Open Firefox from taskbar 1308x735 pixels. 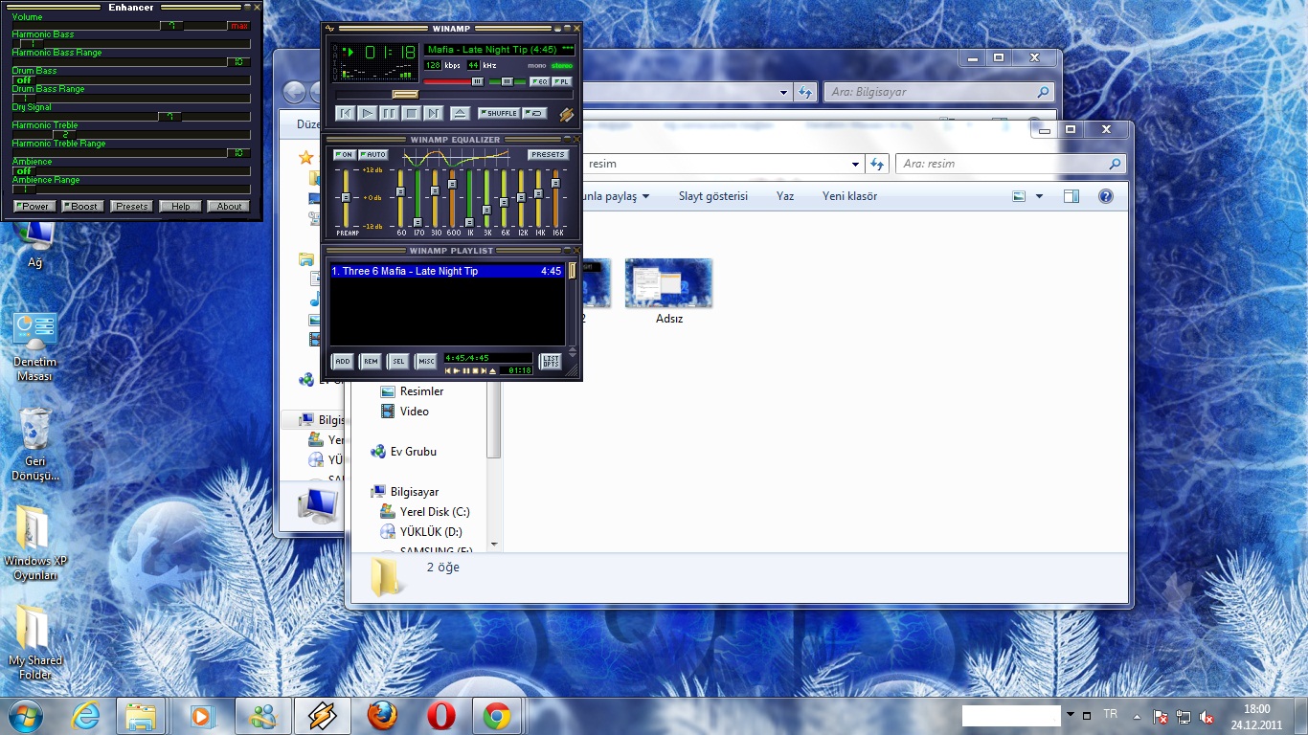point(382,716)
